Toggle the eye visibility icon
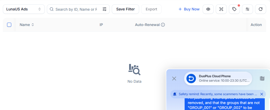 (x=208, y=9)
